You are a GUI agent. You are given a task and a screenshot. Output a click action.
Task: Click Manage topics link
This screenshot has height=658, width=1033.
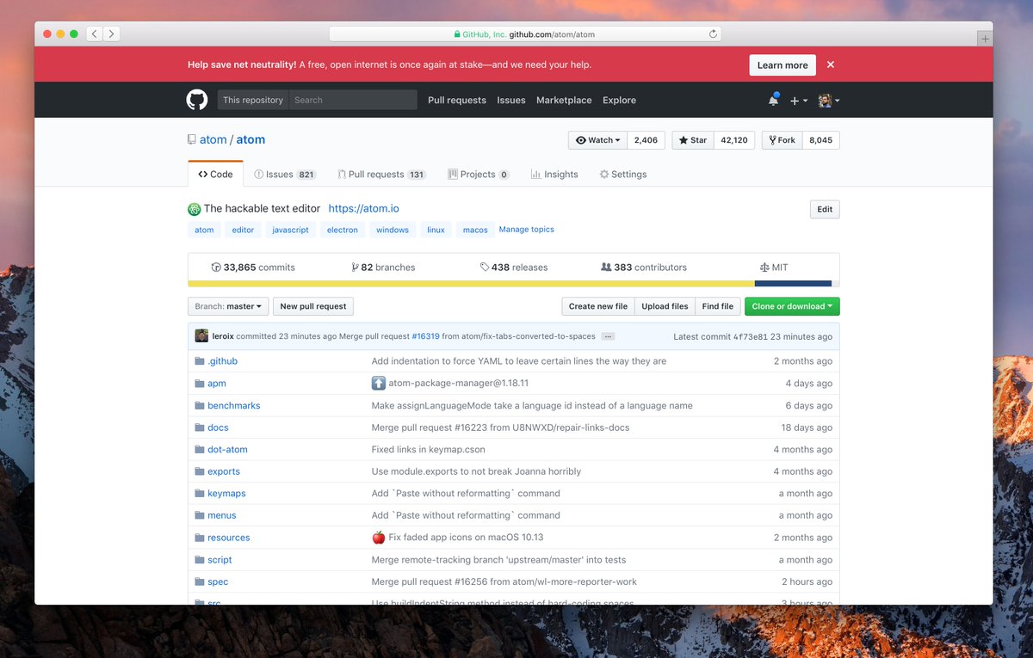coord(527,230)
